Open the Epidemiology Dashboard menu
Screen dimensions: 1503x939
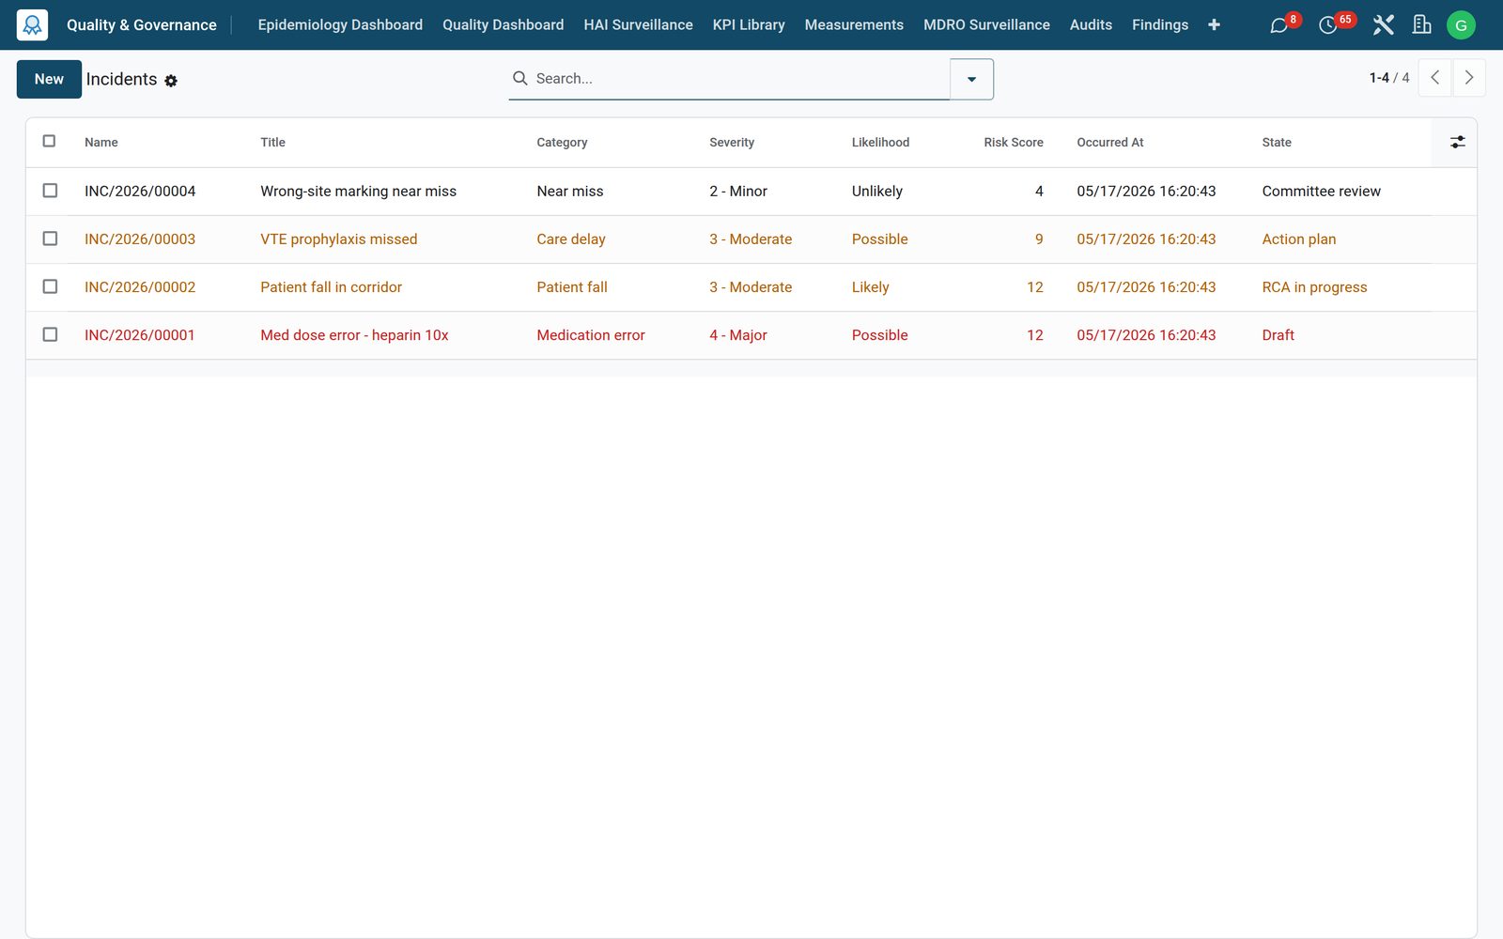point(340,25)
